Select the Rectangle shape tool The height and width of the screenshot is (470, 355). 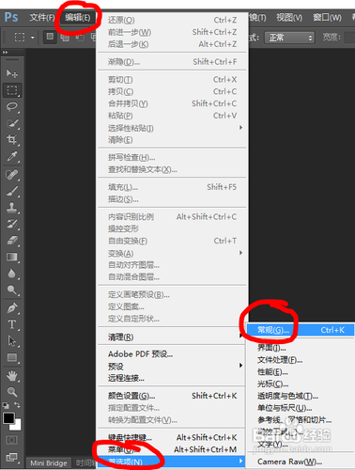12,357
